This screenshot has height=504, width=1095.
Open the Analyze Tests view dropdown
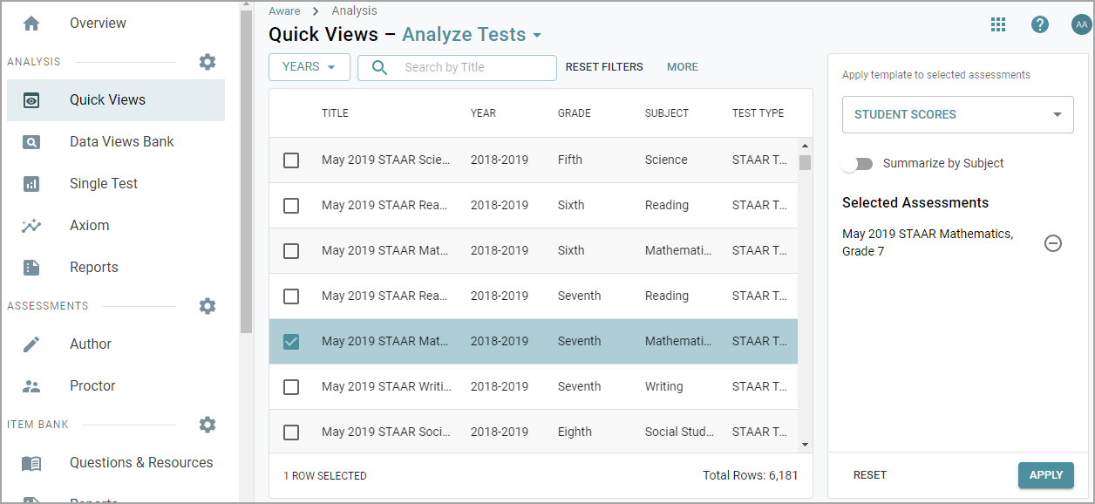click(472, 35)
